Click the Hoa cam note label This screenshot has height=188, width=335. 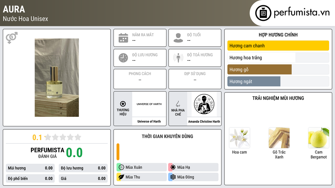click(x=239, y=152)
